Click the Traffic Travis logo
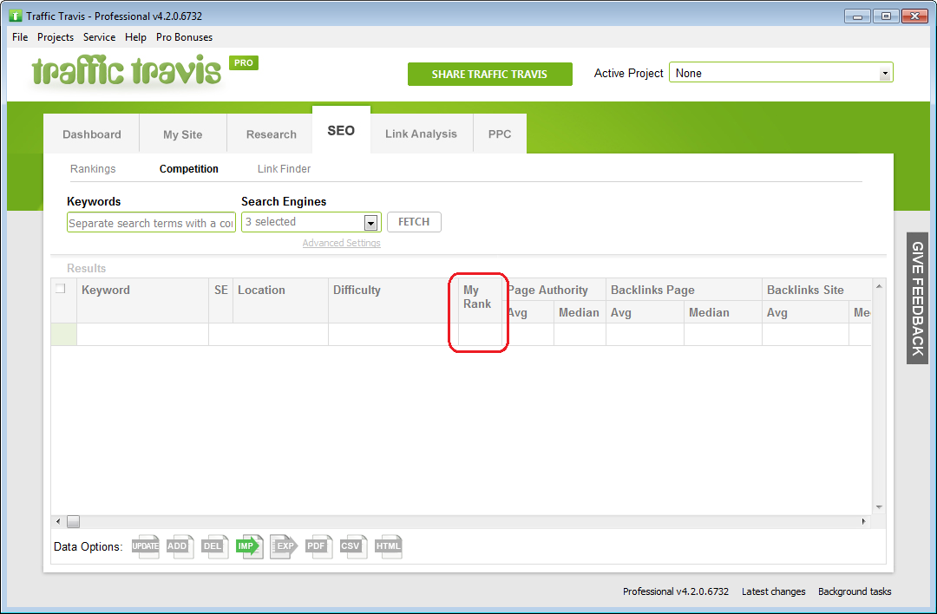937x614 pixels. 126,72
